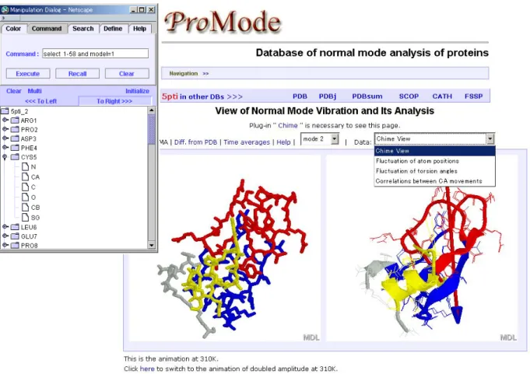The width and height of the screenshot is (530, 374).
Task: Click the Multi link
Action: (x=34, y=91)
